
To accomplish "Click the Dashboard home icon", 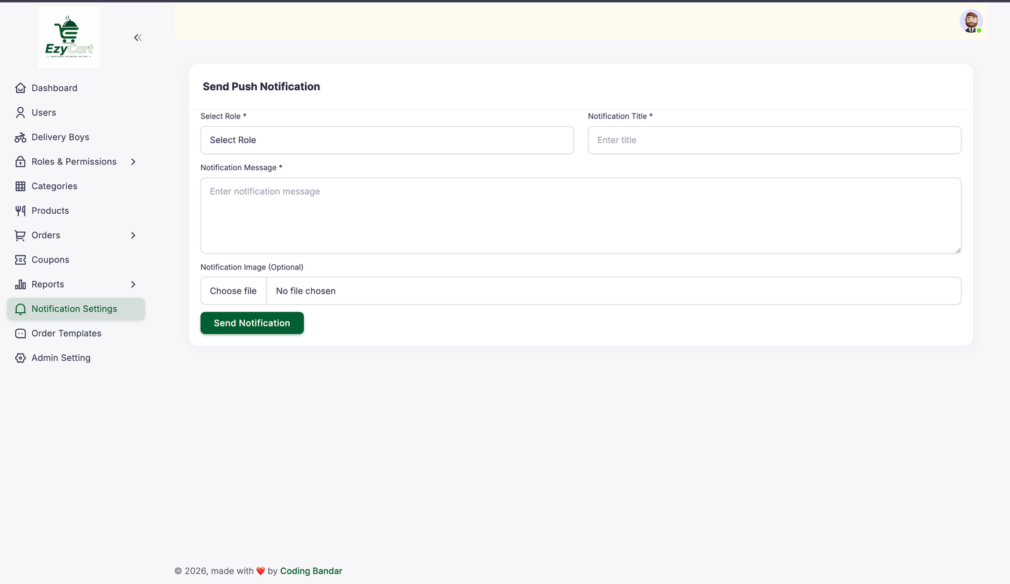I will point(20,88).
